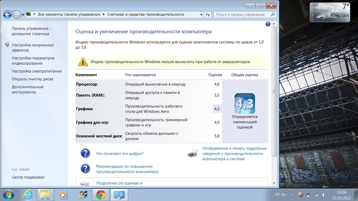The height and width of the screenshot is (201, 358).
Task: Open 'Панель управления - домашняя страница'
Action: [x=31, y=31]
